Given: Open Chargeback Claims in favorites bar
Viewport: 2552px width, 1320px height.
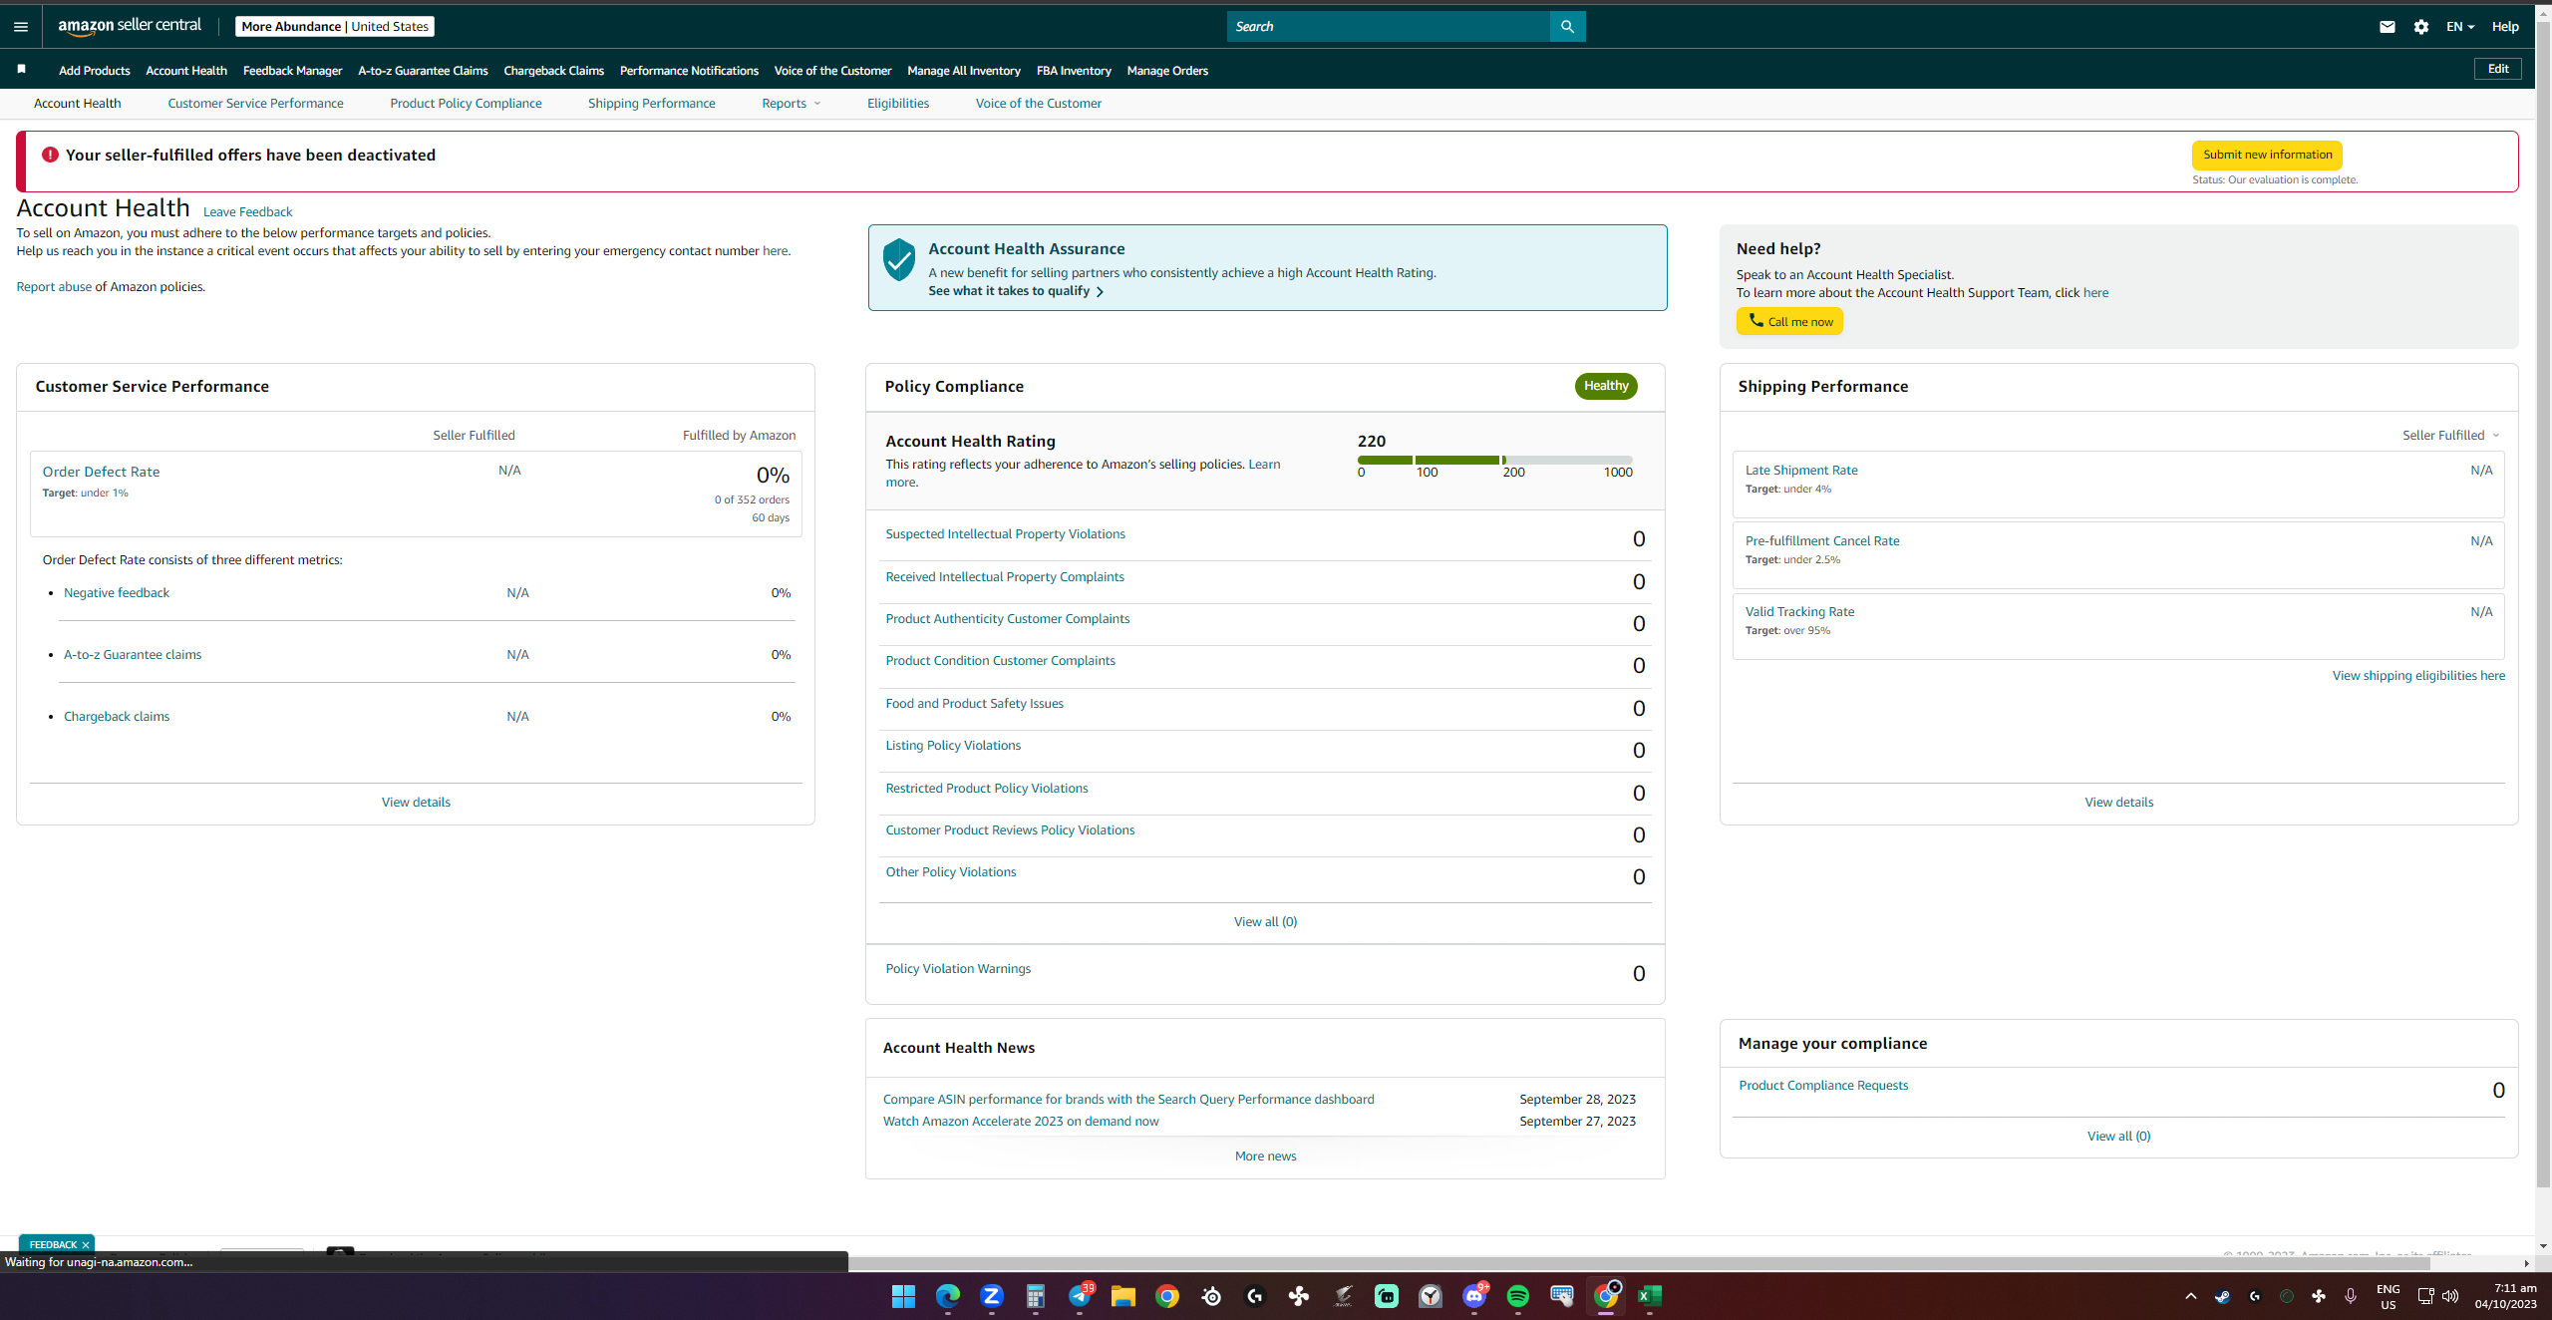Looking at the screenshot, I should tap(553, 71).
